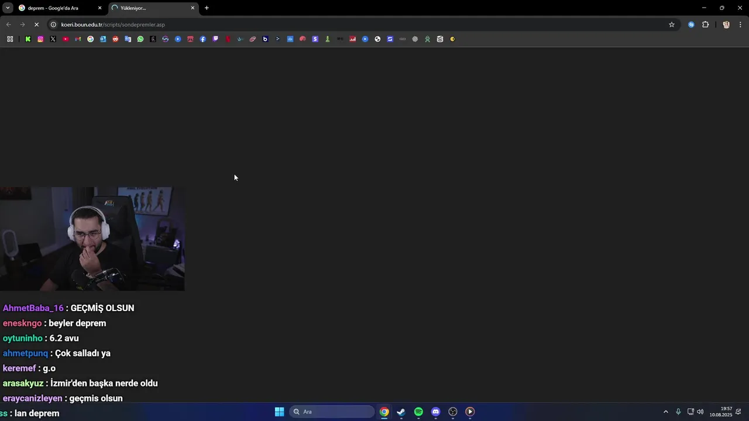View site information icon in address bar
The height and width of the screenshot is (421, 749).
coord(53,25)
